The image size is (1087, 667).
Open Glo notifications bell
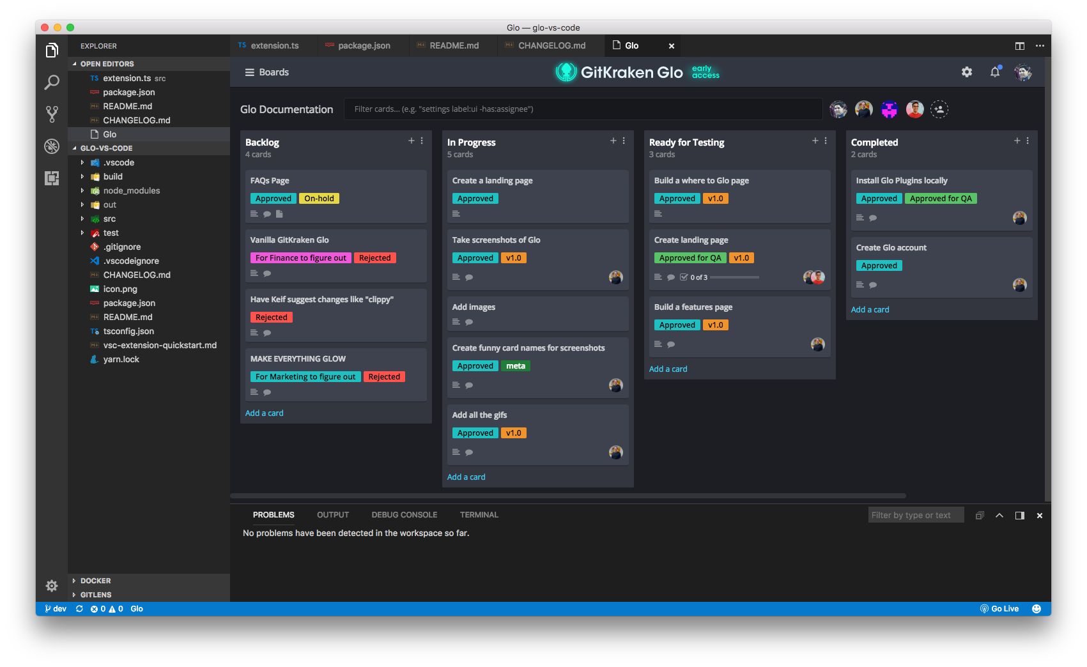click(x=995, y=72)
